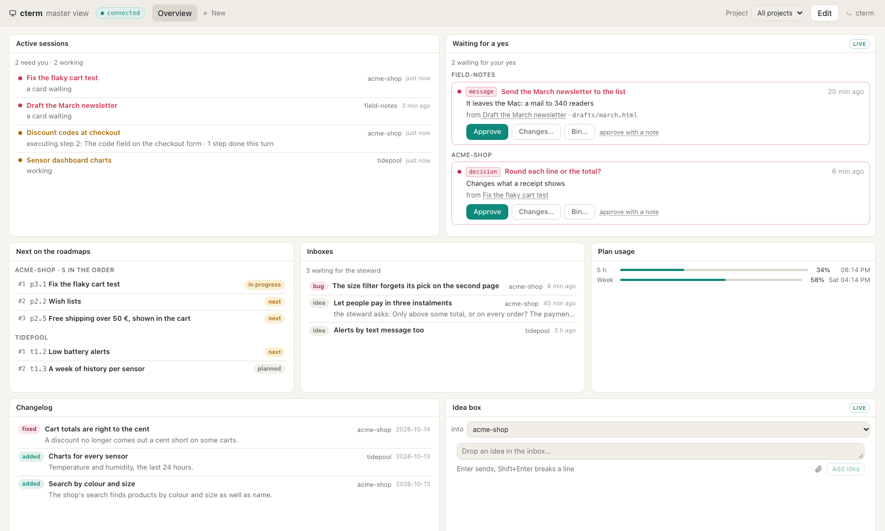This screenshot has width=885, height=531.
Task: Click the paperclip attach icon in Idea box
Action: click(x=819, y=469)
